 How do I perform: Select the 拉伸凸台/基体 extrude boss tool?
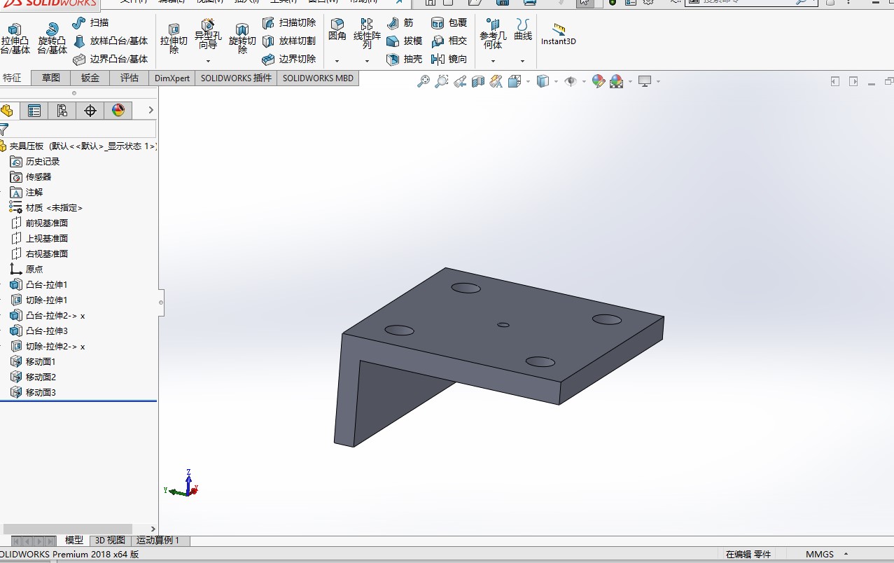(15, 39)
